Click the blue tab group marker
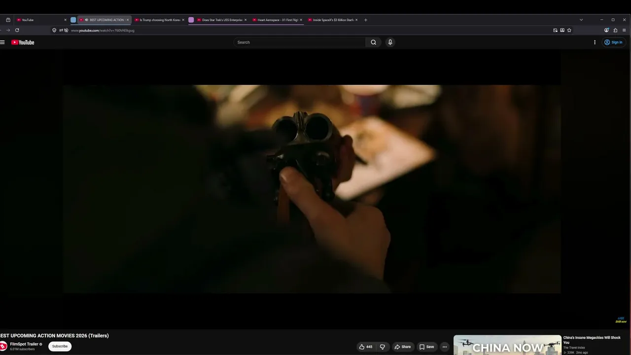631x355 pixels. pos(73,20)
